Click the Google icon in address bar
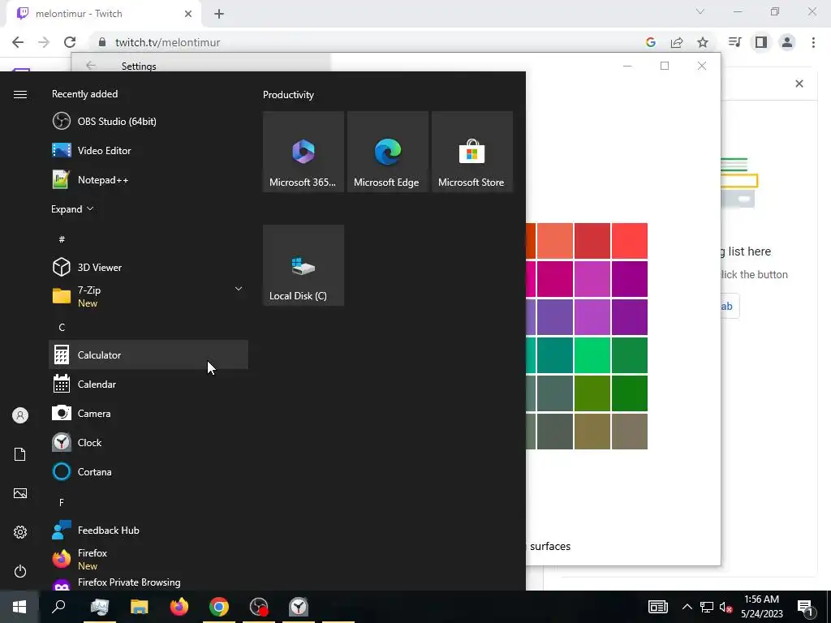Viewport: 831px width, 623px height. [x=651, y=42]
